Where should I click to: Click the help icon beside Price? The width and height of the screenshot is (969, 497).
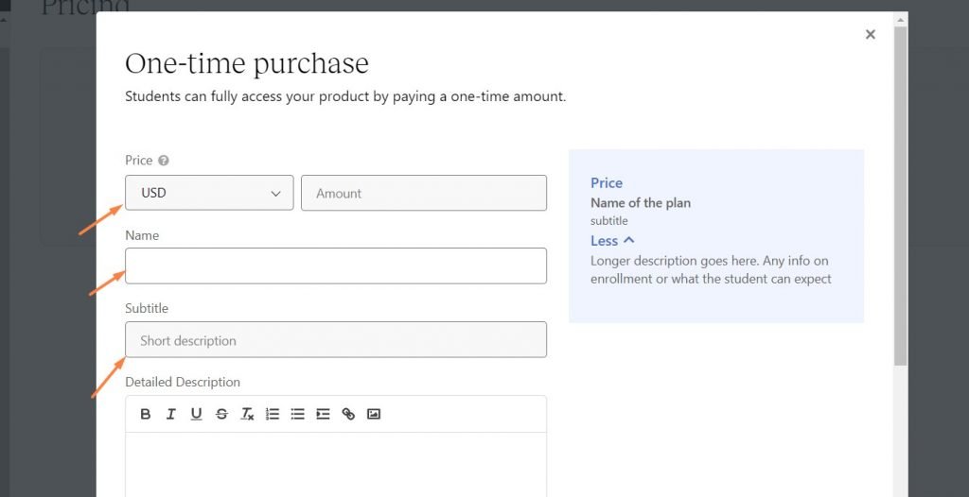[164, 161]
